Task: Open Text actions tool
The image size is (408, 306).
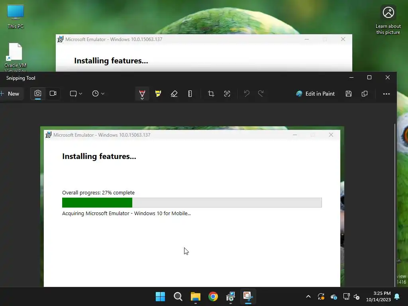Action: click(227, 94)
